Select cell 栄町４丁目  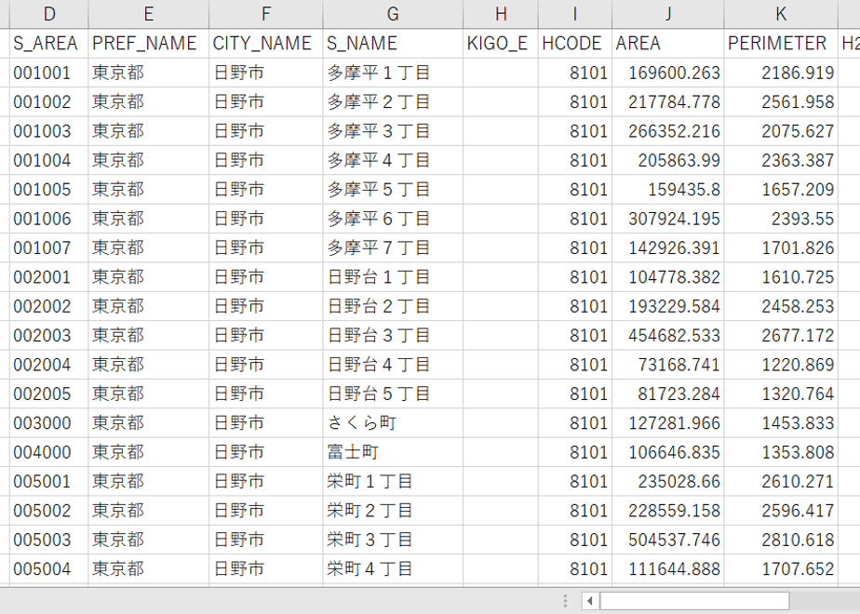[393, 568]
